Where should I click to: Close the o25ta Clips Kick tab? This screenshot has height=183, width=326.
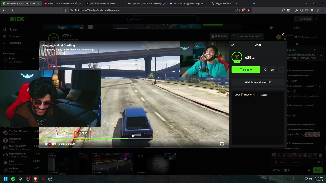pos(39,3)
